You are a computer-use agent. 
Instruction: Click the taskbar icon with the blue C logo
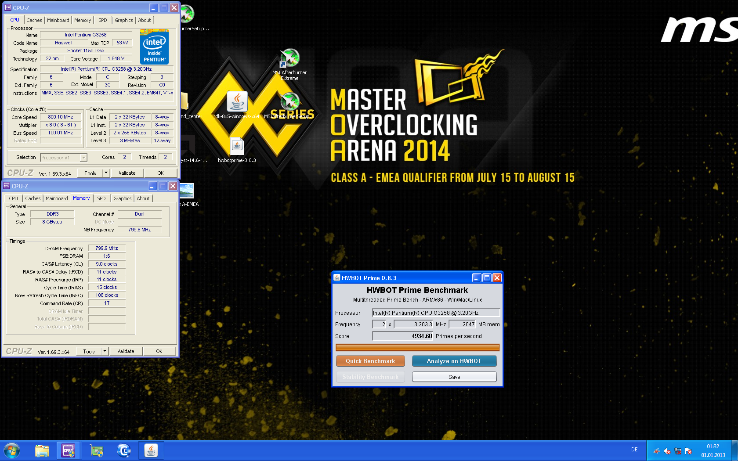tap(124, 451)
